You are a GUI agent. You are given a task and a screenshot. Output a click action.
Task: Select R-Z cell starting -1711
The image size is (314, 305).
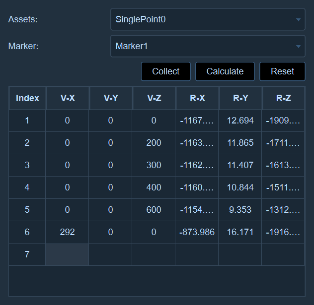coord(283,143)
